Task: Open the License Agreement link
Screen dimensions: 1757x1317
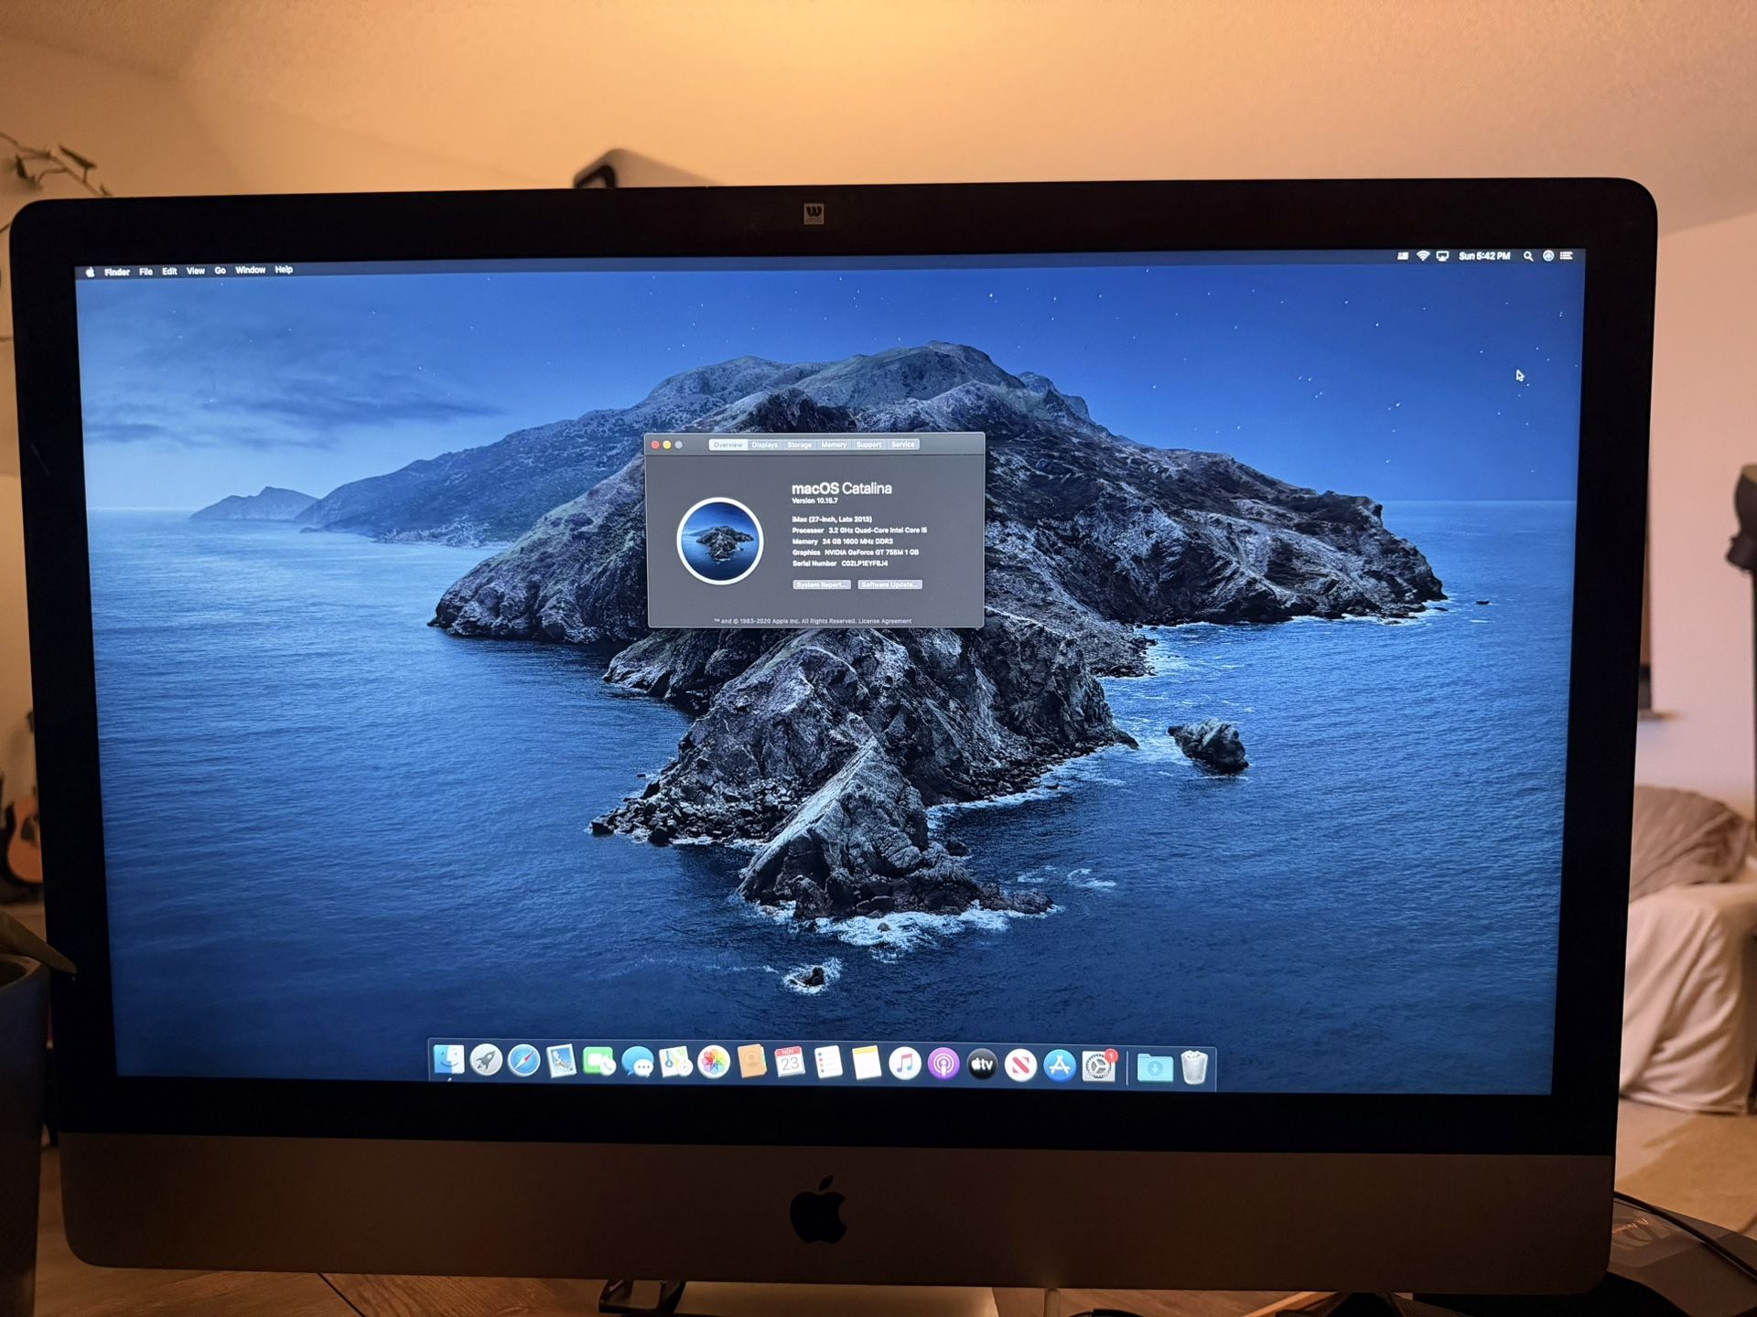Action: point(885,621)
